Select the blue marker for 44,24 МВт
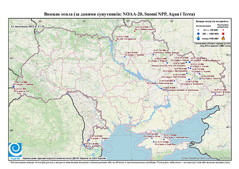This screenshot has height=169, width=239. coord(186,62)
